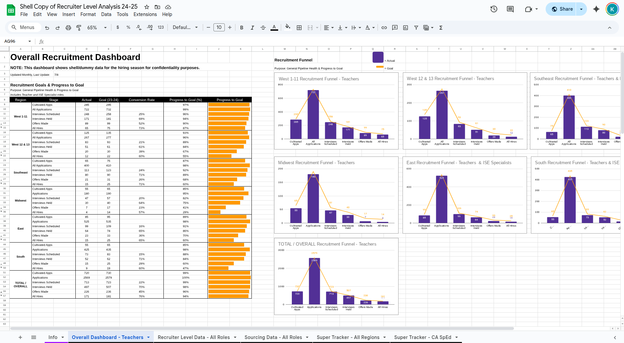
Task: Expand the Share button dropdown arrow
Action: click(x=581, y=9)
